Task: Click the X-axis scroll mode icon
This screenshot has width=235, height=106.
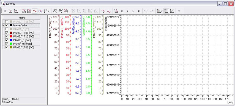Action: click(x=116, y=11)
